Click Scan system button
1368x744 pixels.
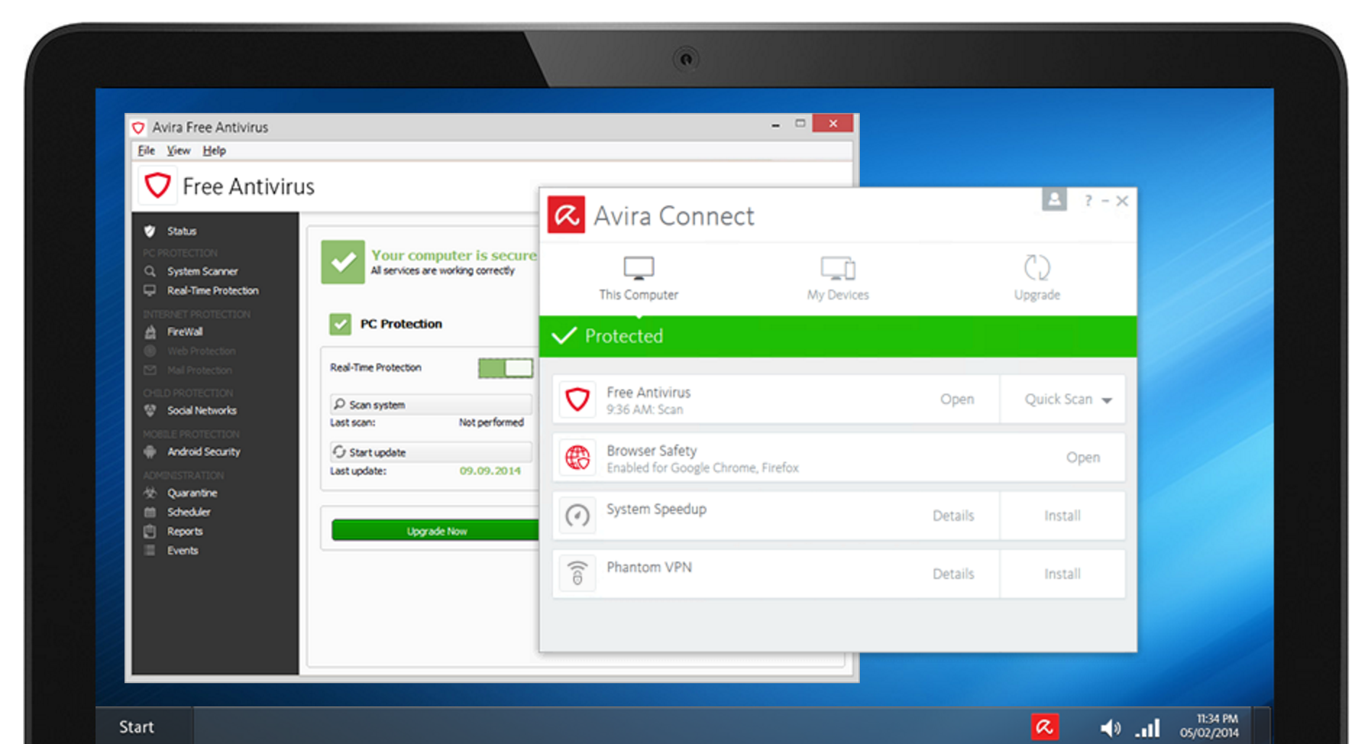[x=431, y=405]
